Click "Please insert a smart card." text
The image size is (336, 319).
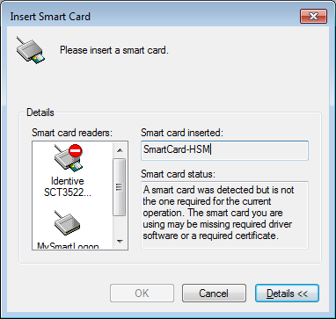pyautogui.click(x=114, y=50)
